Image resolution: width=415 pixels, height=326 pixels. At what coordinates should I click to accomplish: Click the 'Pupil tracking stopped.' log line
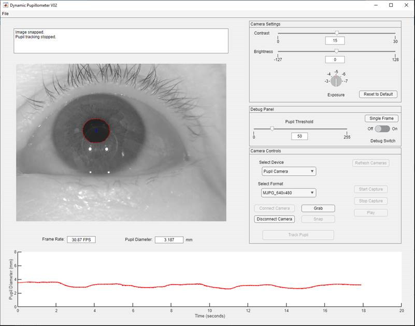click(36, 37)
